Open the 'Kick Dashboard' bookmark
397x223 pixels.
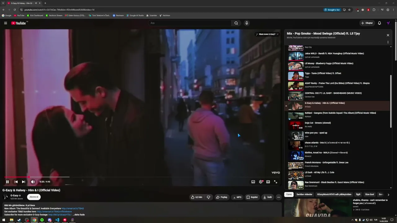coord(35,15)
